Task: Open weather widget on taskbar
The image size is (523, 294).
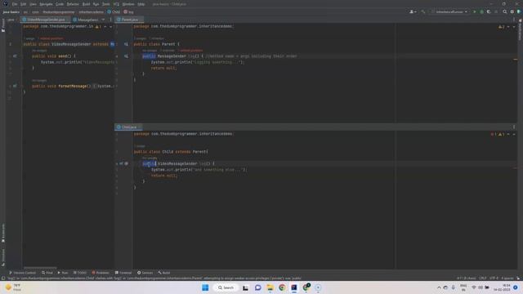Action: click(x=13, y=287)
